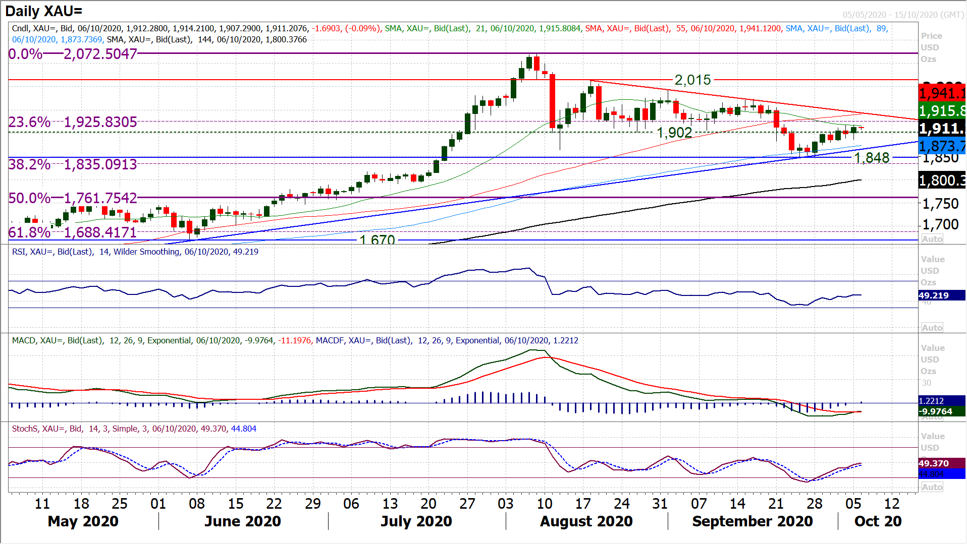Click the Stochastic 49.370 value tag
Screen dimensions: 967x544
(942, 463)
